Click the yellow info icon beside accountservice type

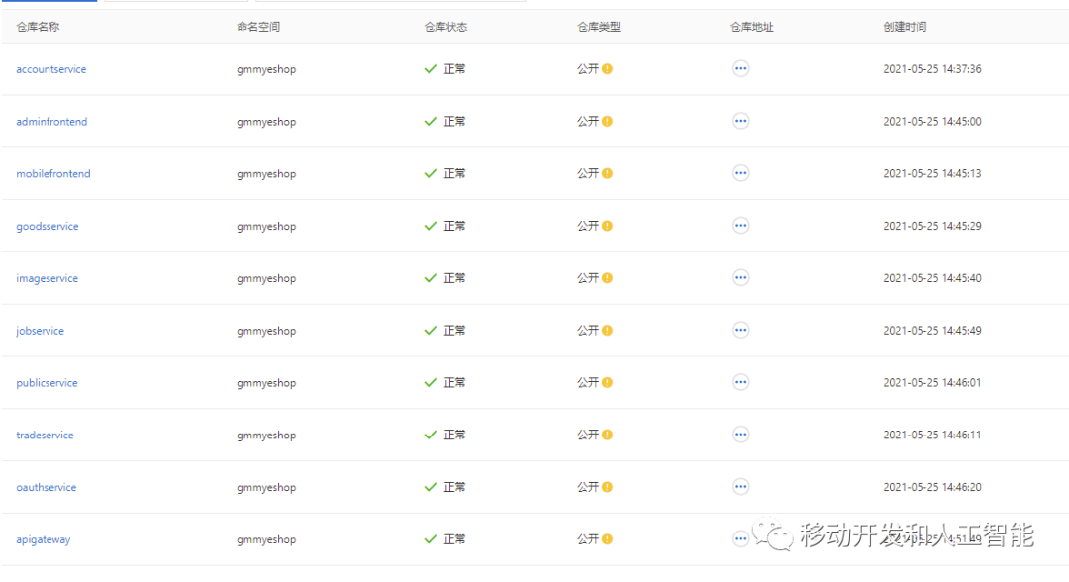[607, 69]
